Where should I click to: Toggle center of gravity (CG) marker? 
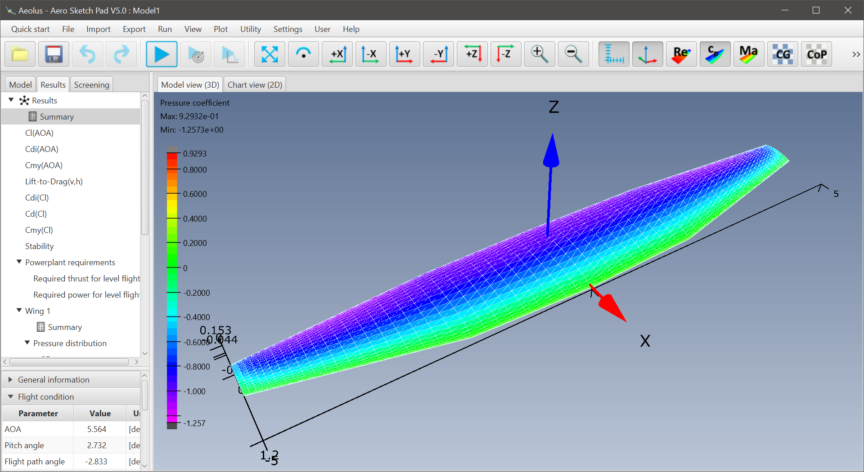click(x=783, y=54)
